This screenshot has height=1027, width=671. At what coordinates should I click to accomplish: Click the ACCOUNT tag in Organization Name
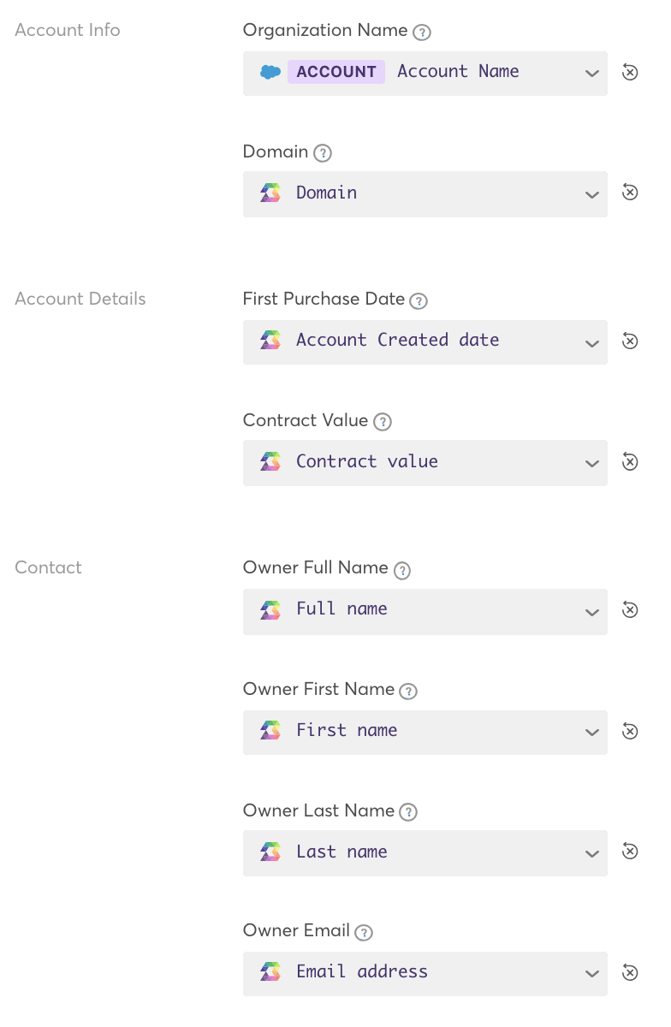click(336, 72)
